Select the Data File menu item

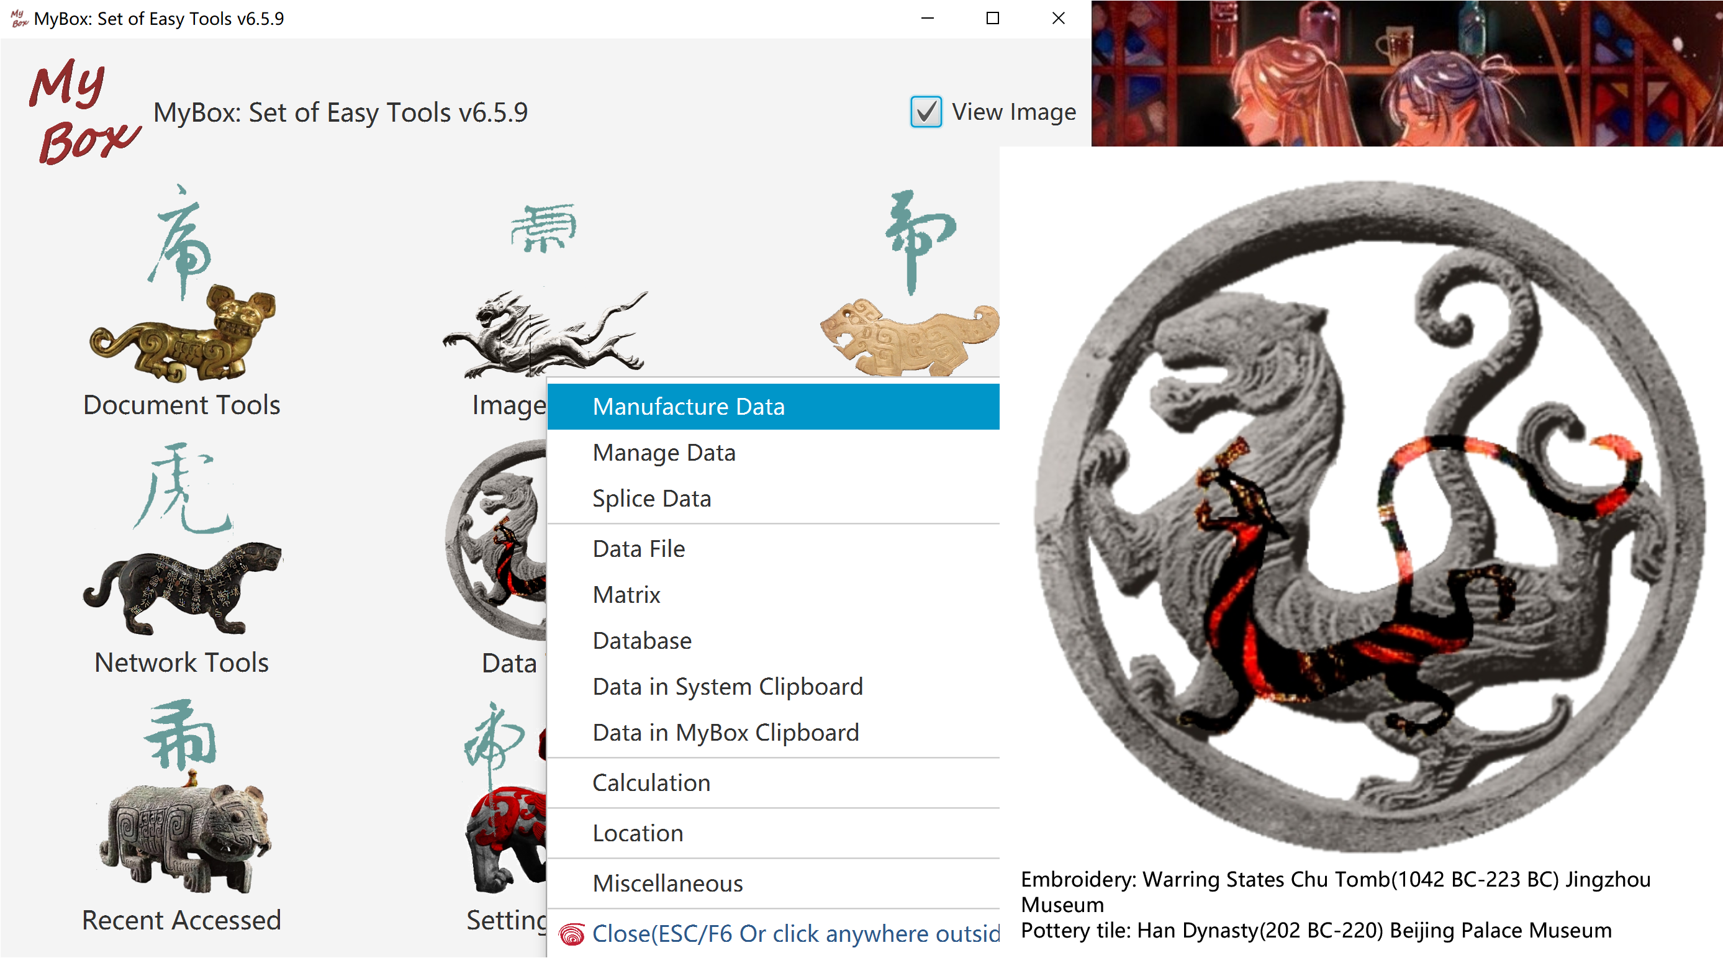(x=773, y=549)
